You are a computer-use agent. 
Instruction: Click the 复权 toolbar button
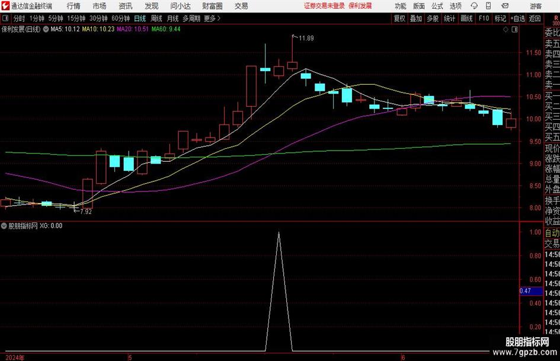pos(399,18)
